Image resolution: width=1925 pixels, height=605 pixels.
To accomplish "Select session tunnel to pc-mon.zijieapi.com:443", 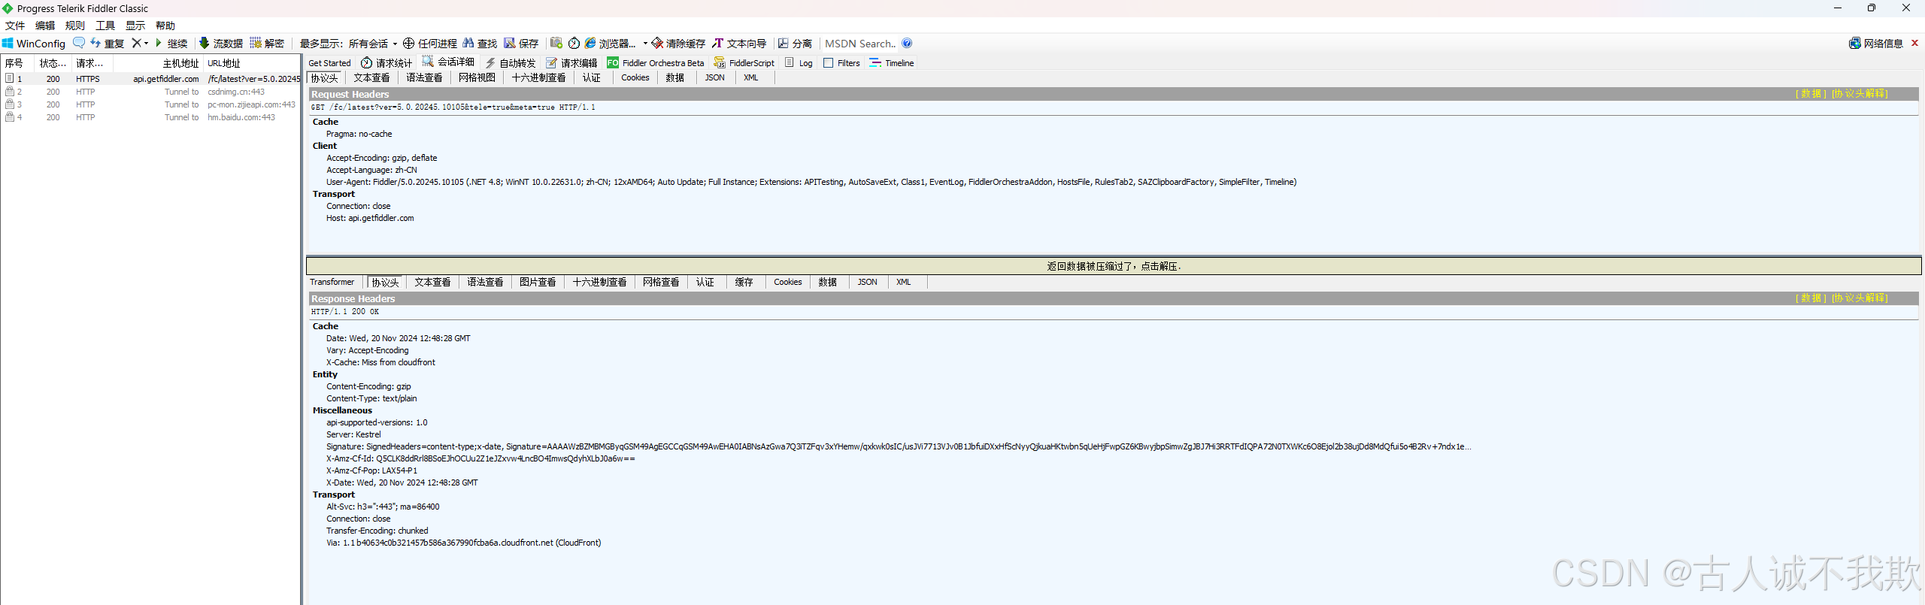I will [x=150, y=104].
